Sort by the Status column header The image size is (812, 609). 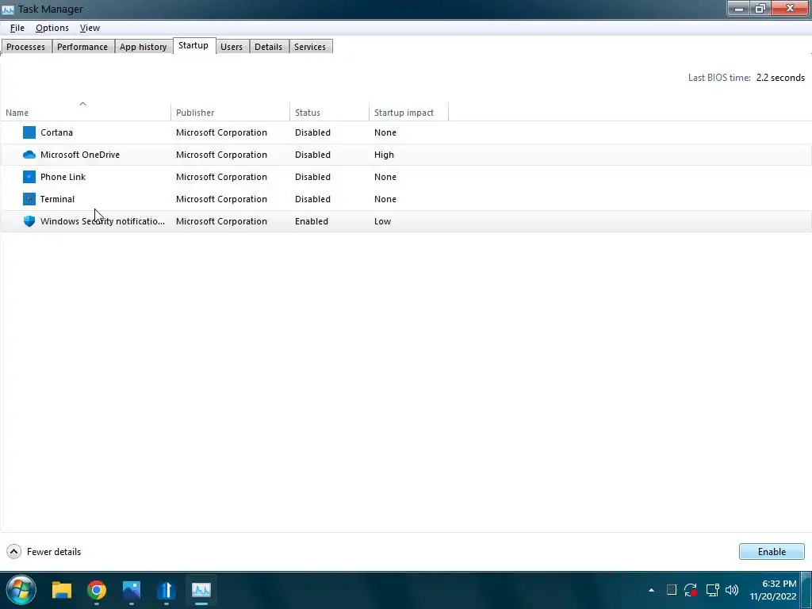[329, 113]
